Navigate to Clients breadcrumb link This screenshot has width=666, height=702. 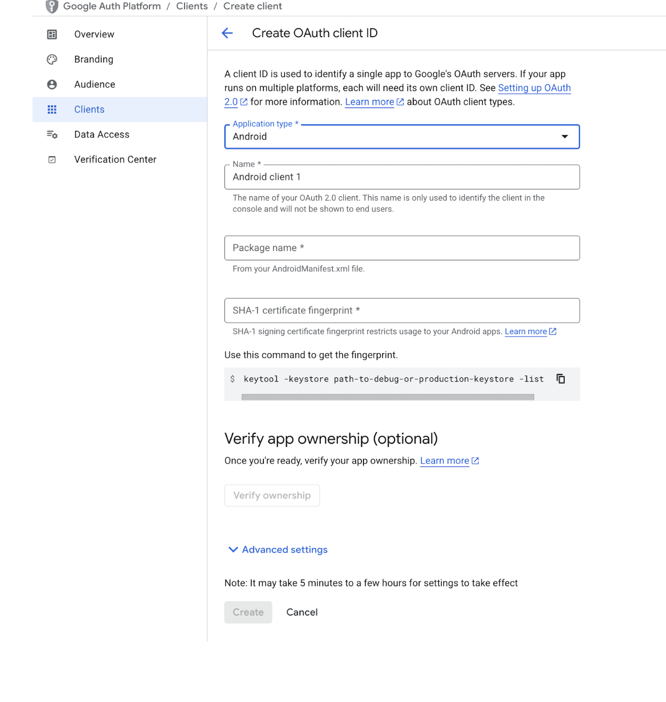pos(192,6)
